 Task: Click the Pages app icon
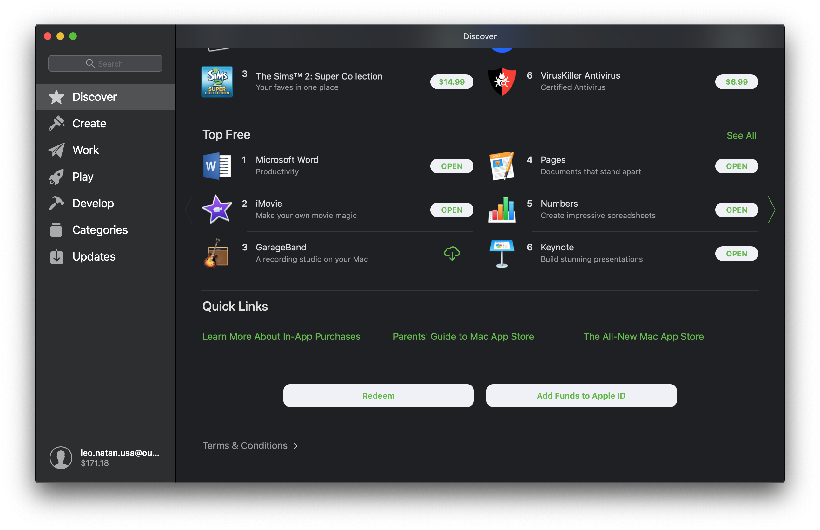pos(502,166)
